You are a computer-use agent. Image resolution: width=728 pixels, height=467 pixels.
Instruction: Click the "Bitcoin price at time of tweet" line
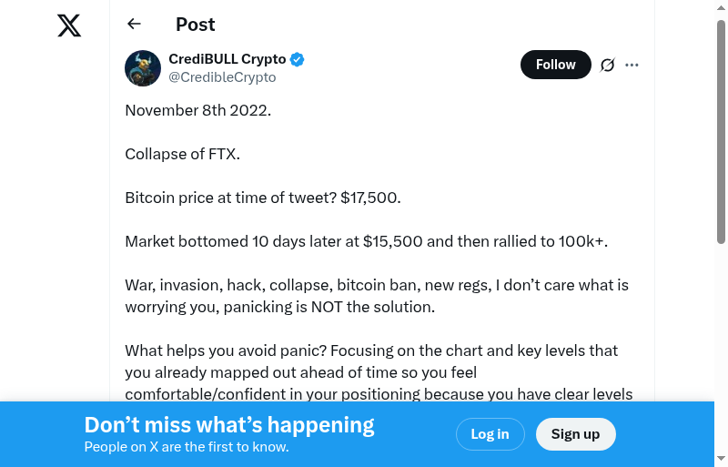pyautogui.click(x=263, y=198)
